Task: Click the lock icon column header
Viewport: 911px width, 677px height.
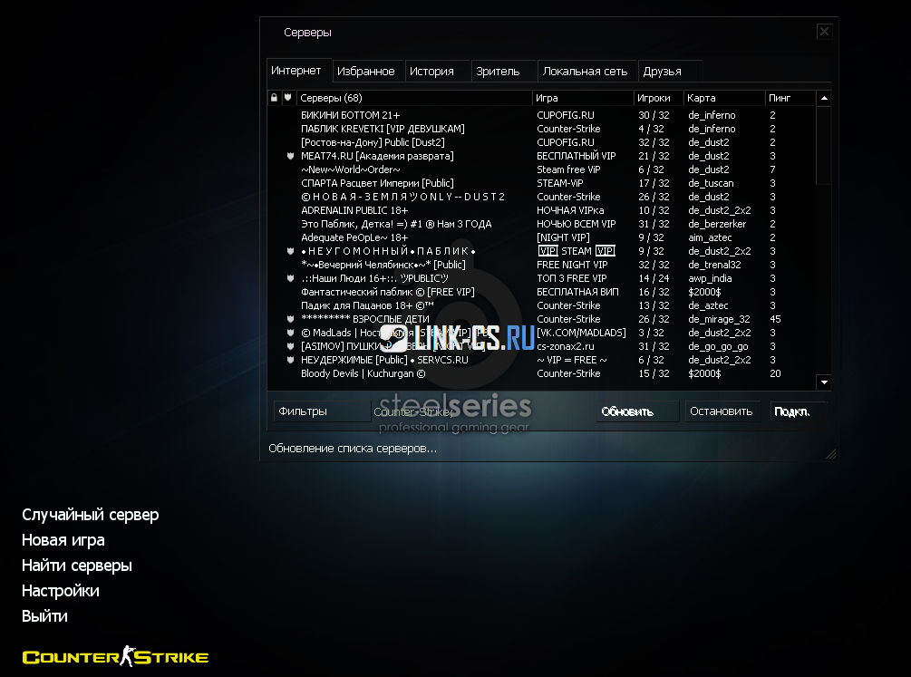Action: click(275, 98)
